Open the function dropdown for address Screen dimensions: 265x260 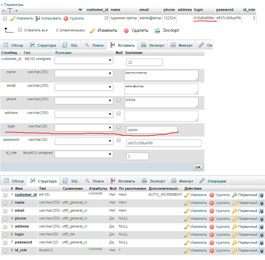coord(84,114)
